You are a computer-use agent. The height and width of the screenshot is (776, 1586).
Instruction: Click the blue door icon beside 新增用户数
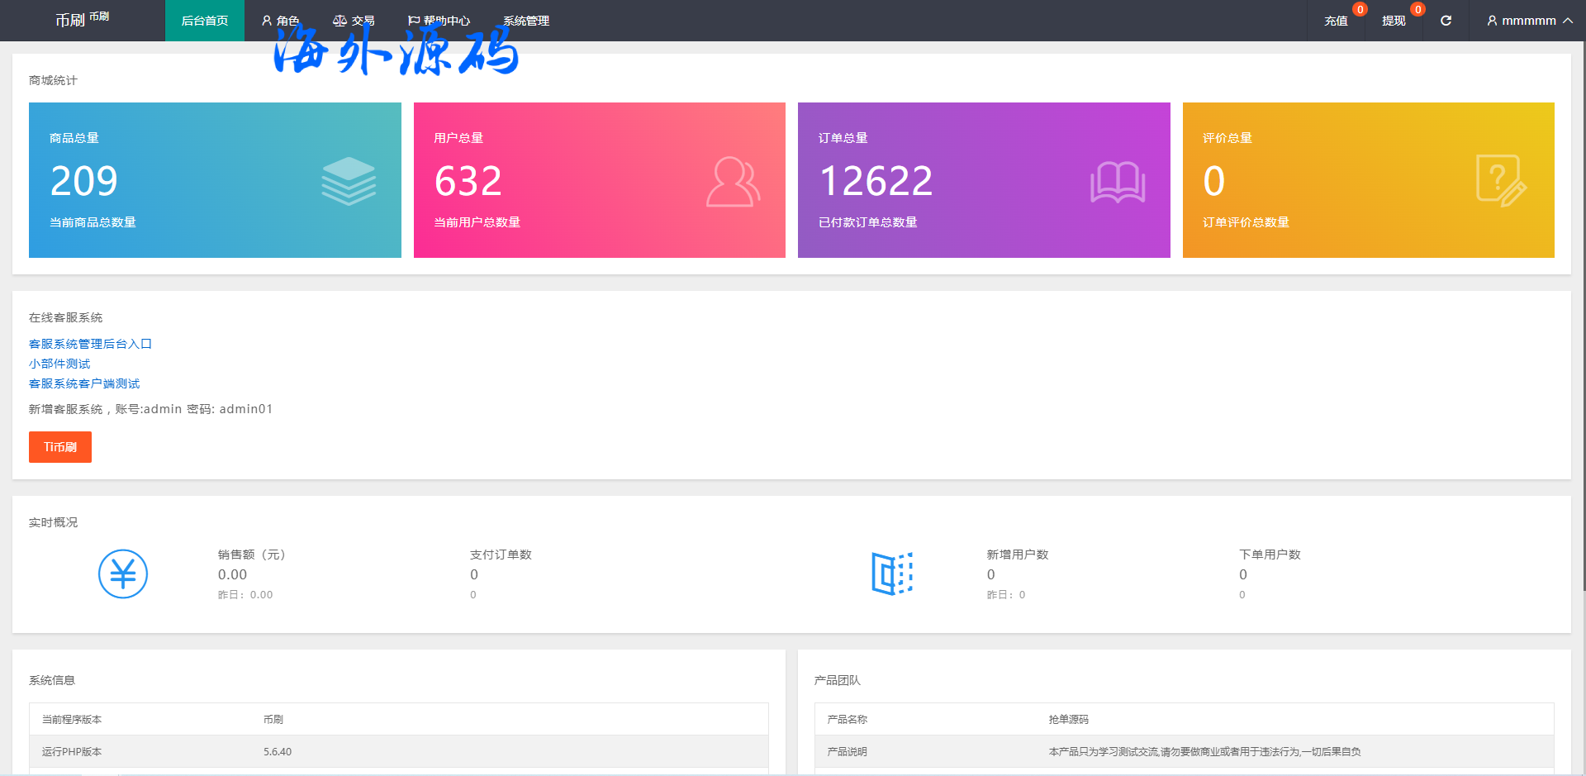[892, 574]
